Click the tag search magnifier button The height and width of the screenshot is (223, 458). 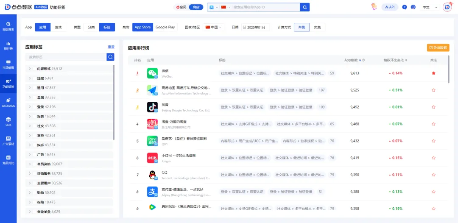(110, 57)
